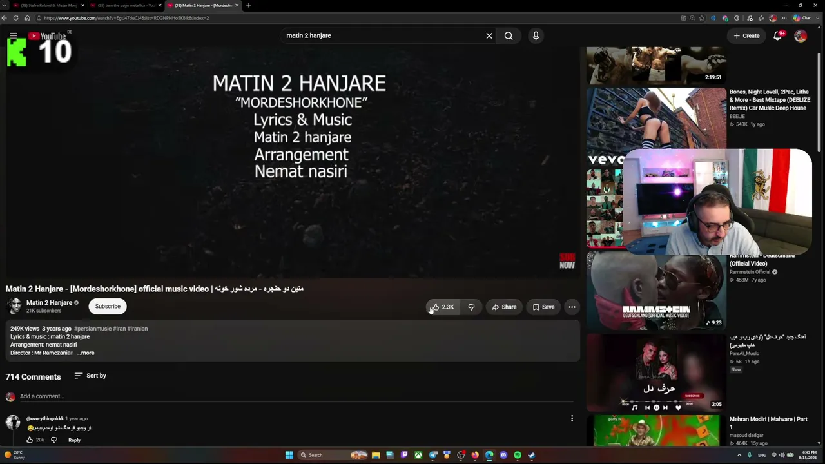Image resolution: width=825 pixels, height=464 pixels.
Task: Open the #persianmusic hashtag link
Action: point(92,329)
